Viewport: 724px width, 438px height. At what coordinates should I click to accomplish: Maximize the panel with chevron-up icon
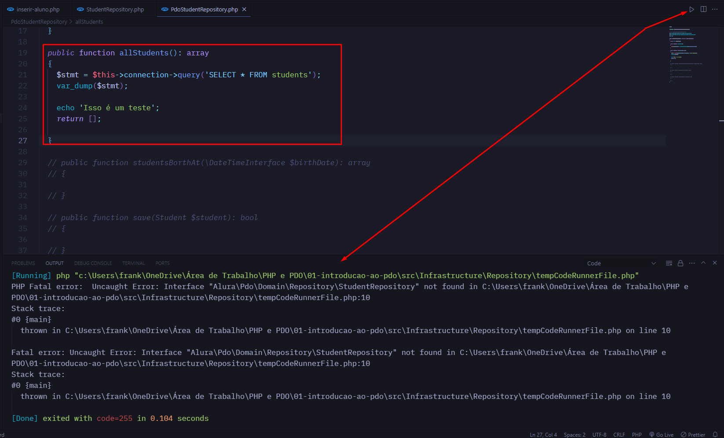coord(703,263)
